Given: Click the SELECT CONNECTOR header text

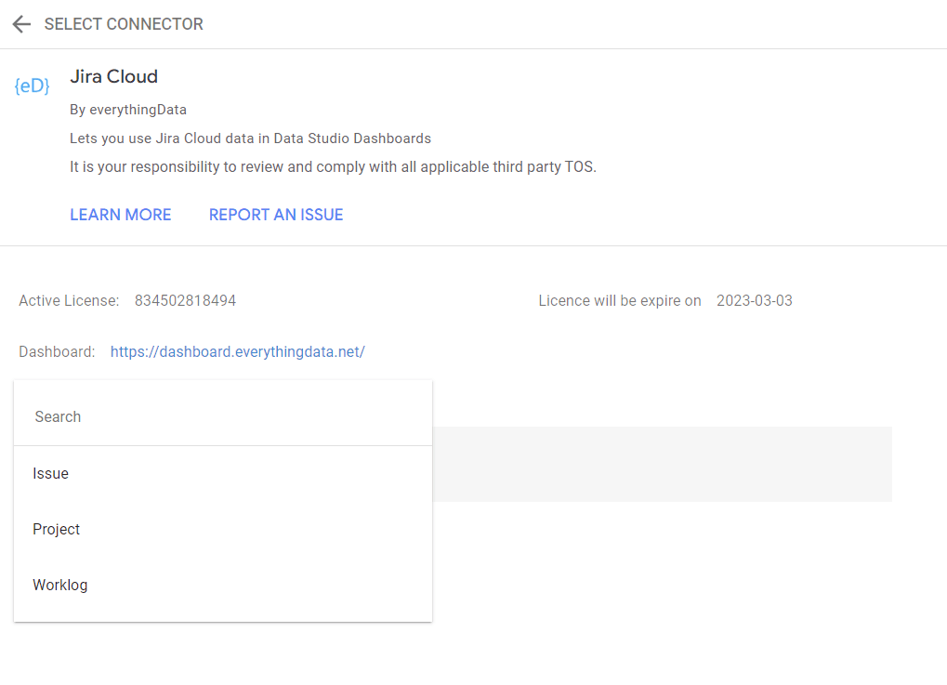Looking at the screenshot, I should coord(124,24).
